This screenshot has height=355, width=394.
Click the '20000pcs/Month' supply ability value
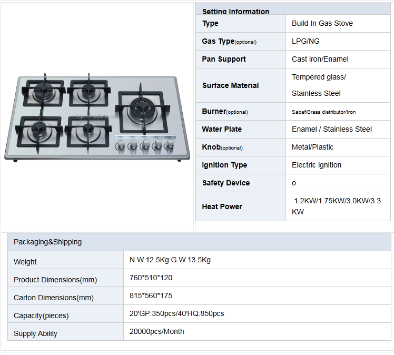click(x=157, y=331)
